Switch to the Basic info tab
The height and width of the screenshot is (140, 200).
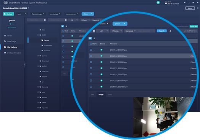click(x=110, y=95)
